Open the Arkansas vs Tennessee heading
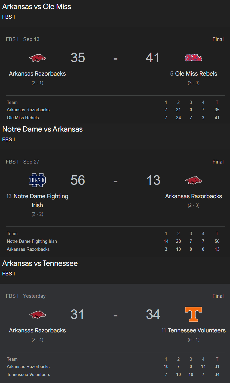This screenshot has width=230, height=383. click(40, 263)
